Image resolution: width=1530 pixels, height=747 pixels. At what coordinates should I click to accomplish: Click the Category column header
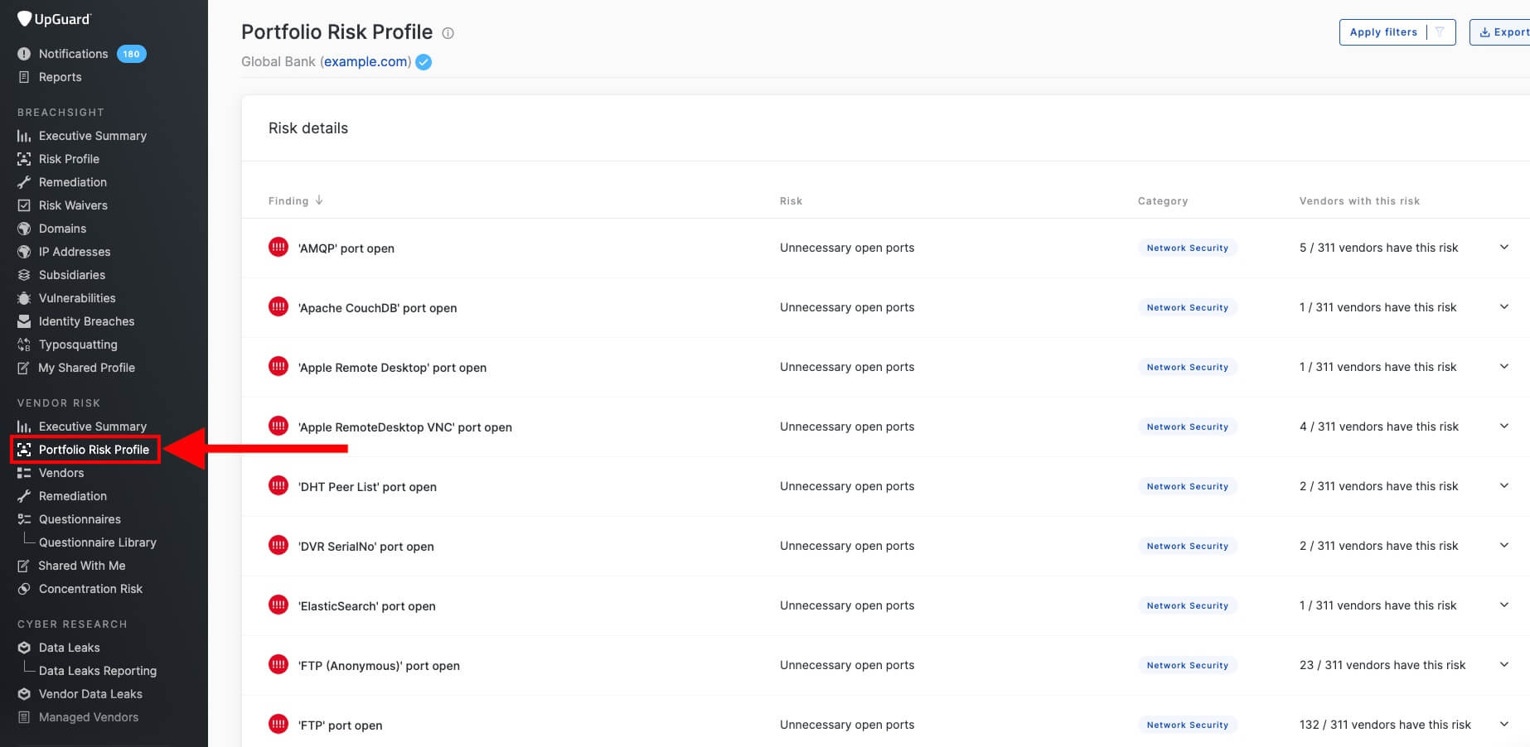coord(1163,201)
